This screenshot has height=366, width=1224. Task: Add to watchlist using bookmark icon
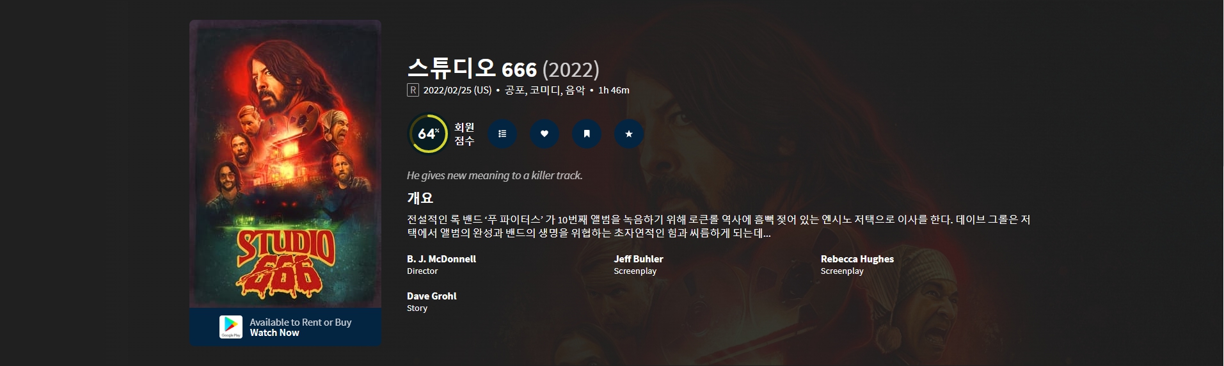tap(587, 134)
